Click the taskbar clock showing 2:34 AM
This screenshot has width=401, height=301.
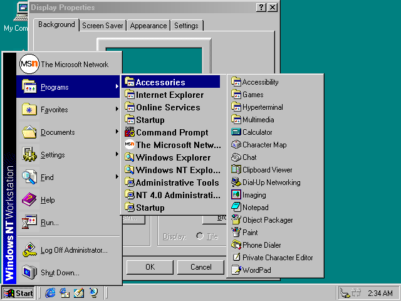click(380, 293)
